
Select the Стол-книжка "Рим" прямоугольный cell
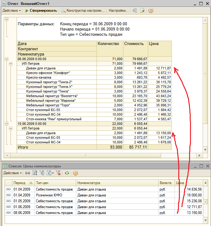point(57,119)
